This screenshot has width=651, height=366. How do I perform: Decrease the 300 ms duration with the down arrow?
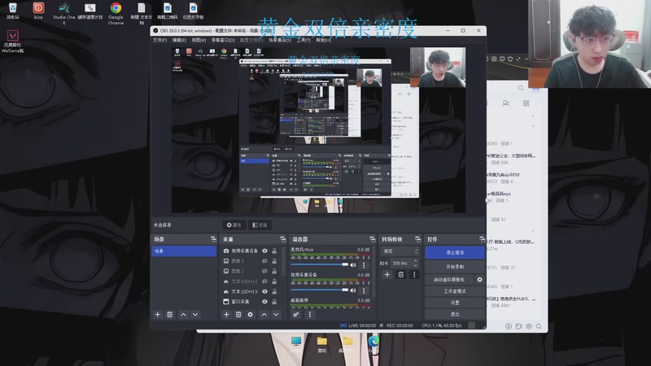pyautogui.click(x=415, y=265)
